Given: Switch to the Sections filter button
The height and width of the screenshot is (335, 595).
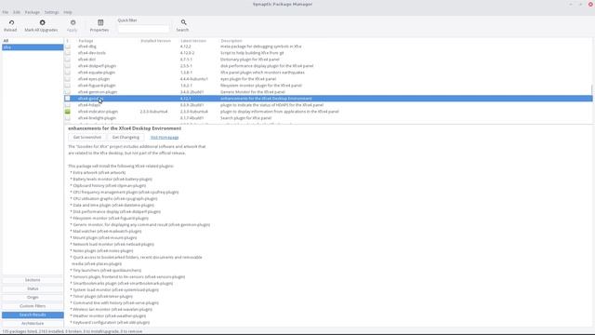Looking at the screenshot, I should 33,280.
